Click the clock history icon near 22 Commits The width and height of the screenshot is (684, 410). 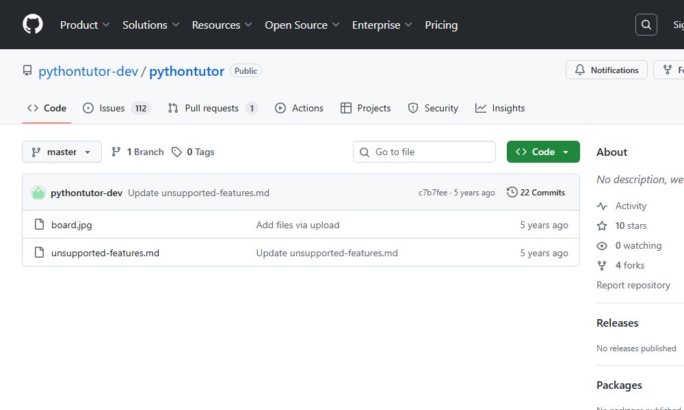(x=512, y=192)
